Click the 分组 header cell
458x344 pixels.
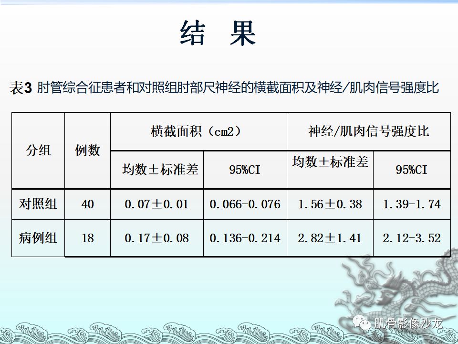(38, 150)
